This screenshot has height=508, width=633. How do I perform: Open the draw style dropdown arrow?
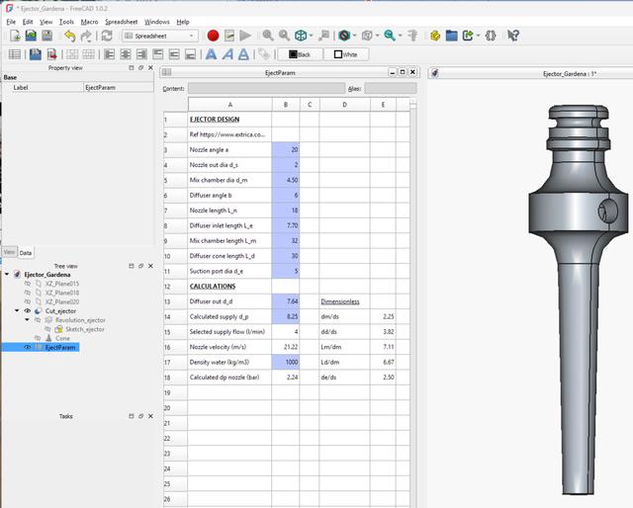[354, 36]
